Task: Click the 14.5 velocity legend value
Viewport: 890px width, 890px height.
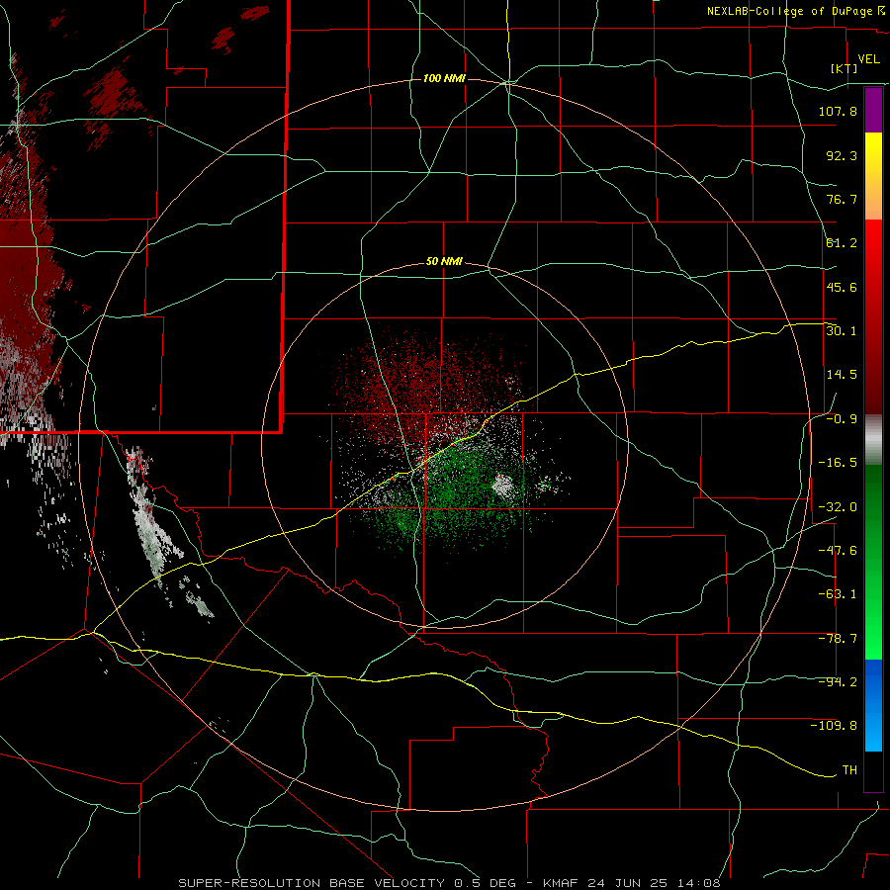Action: pyautogui.click(x=842, y=375)
